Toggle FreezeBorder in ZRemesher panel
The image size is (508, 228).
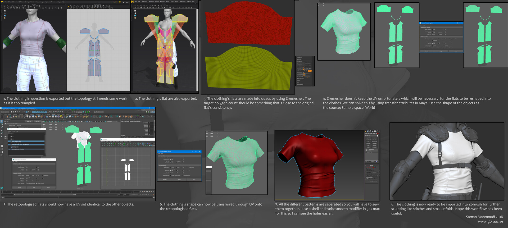tap(307, 63)
